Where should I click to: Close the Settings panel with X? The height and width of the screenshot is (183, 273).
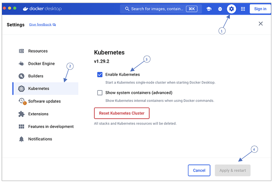click(260, 24)
